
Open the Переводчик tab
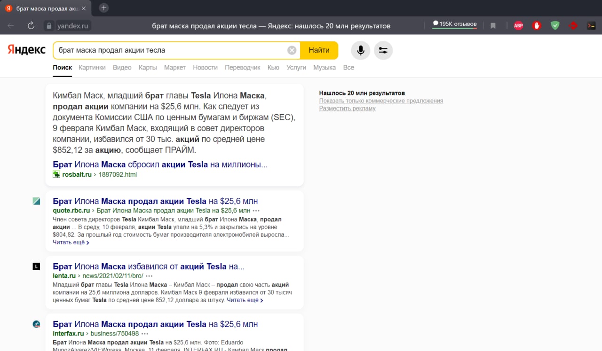pos(243,68)
